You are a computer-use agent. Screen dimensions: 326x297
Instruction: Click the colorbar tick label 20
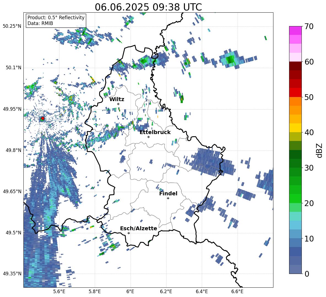pyautogui.click(x=309, y=203)
